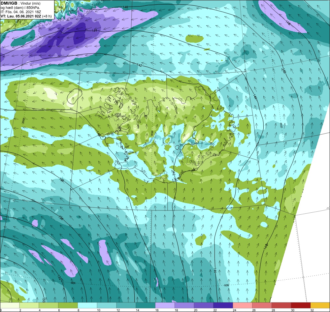This screenshot has height=312, width=330.
Task: Click the pale yellow 0–2 m/s legend swatch
Action: tap(10, 305)
